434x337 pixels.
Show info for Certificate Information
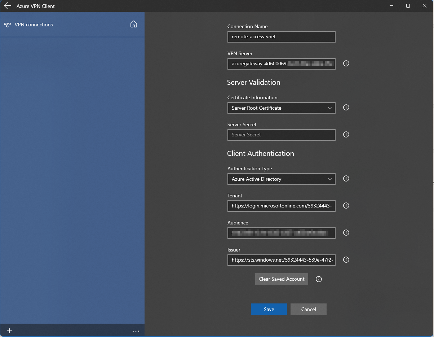tap(346, 108)
